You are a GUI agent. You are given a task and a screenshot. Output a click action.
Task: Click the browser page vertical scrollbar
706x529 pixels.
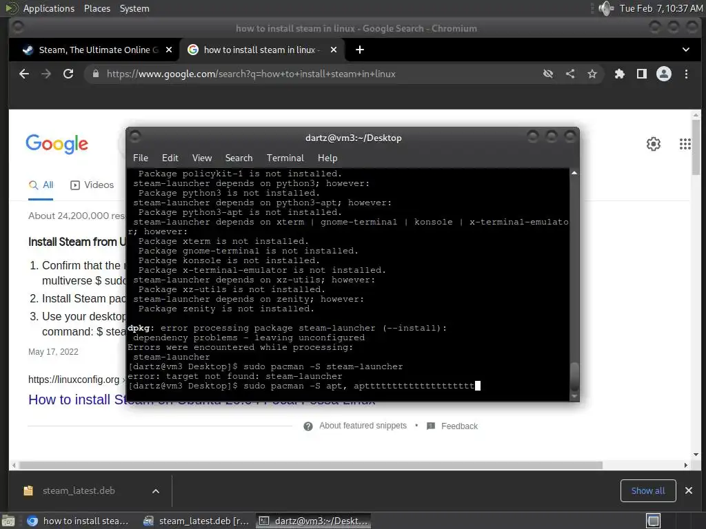coord(696,147)
